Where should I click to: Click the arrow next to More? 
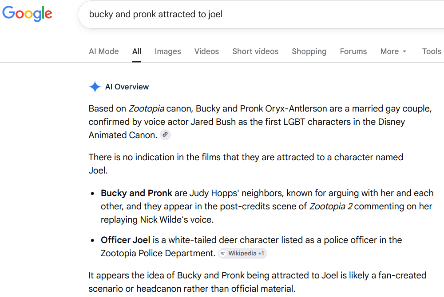(x=404, y=51)
